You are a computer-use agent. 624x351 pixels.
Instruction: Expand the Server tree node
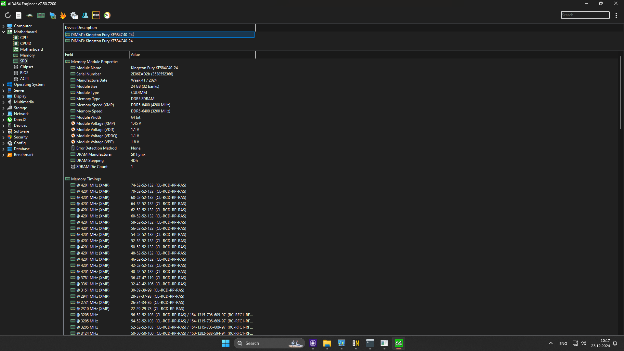click(x=3, y=90)
